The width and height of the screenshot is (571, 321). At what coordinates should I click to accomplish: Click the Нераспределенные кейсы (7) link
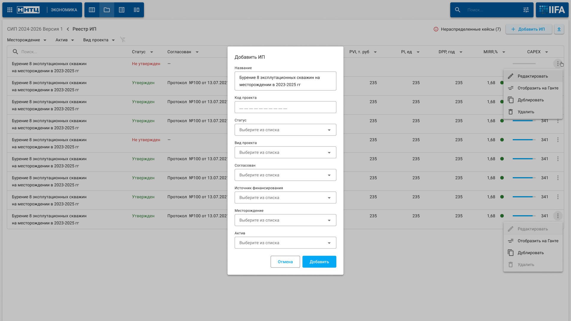click(470, 29)
